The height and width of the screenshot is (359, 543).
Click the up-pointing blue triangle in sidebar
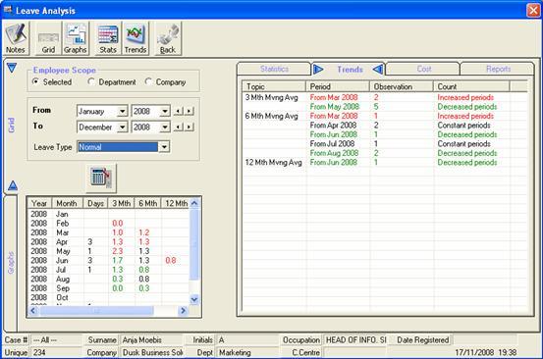(x=13, y=185)
